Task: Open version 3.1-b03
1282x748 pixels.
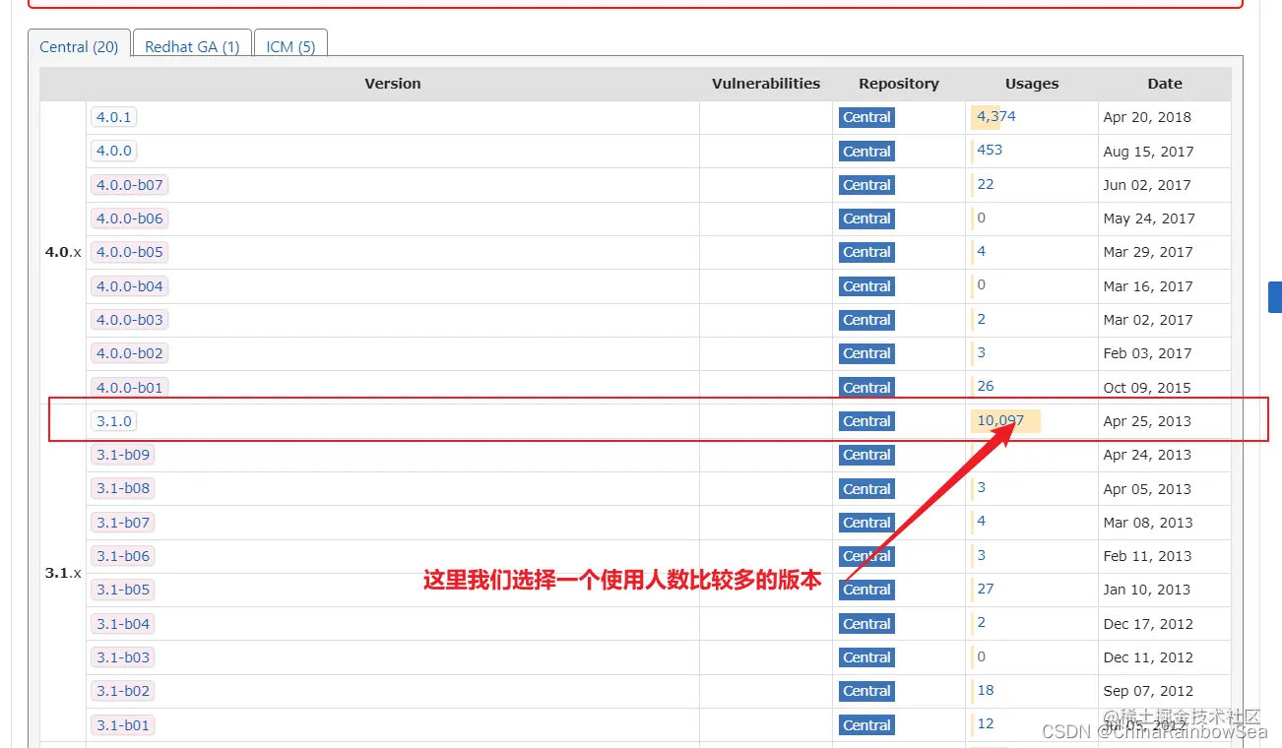Action: click(x=123, y=657)
